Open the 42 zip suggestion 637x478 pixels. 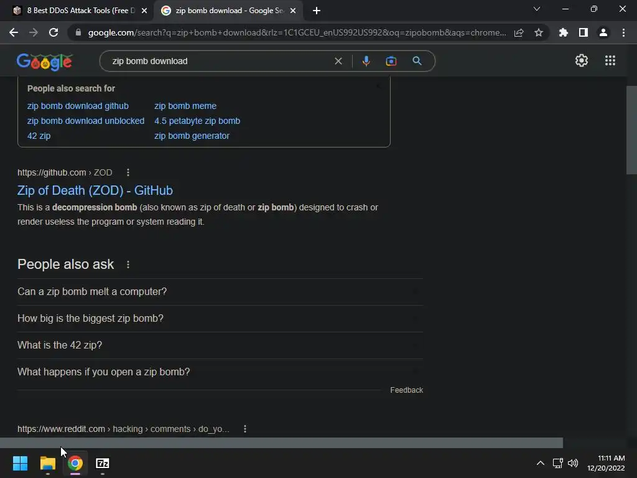coord(39,136)
